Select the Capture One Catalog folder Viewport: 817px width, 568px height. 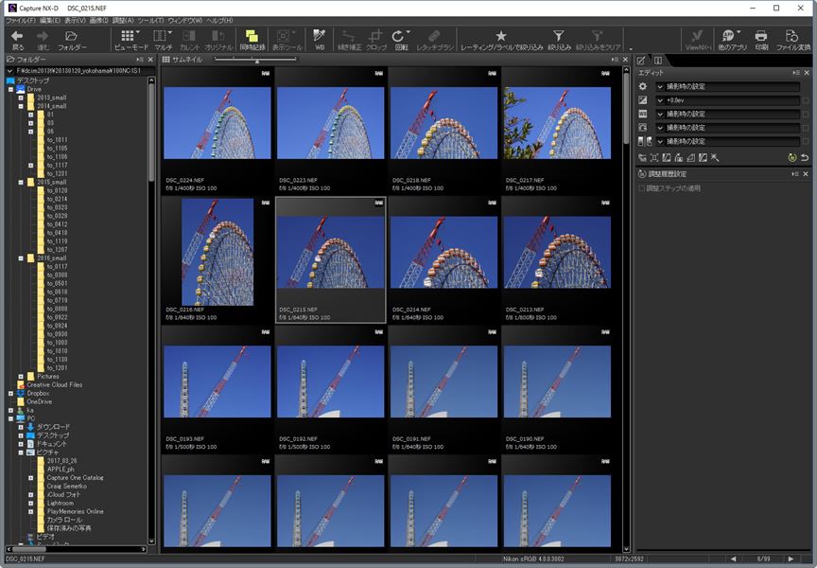[x=75, y=478]
